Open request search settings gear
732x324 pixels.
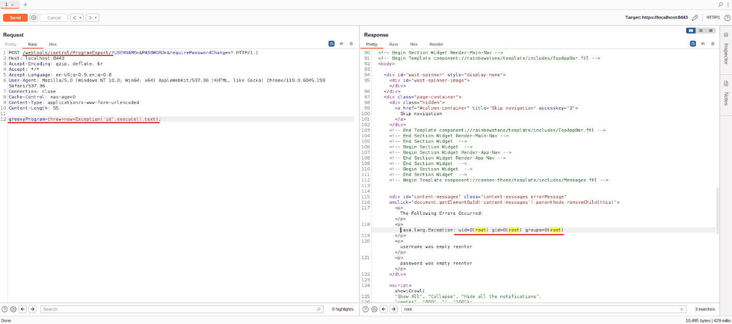pos(13,309)
